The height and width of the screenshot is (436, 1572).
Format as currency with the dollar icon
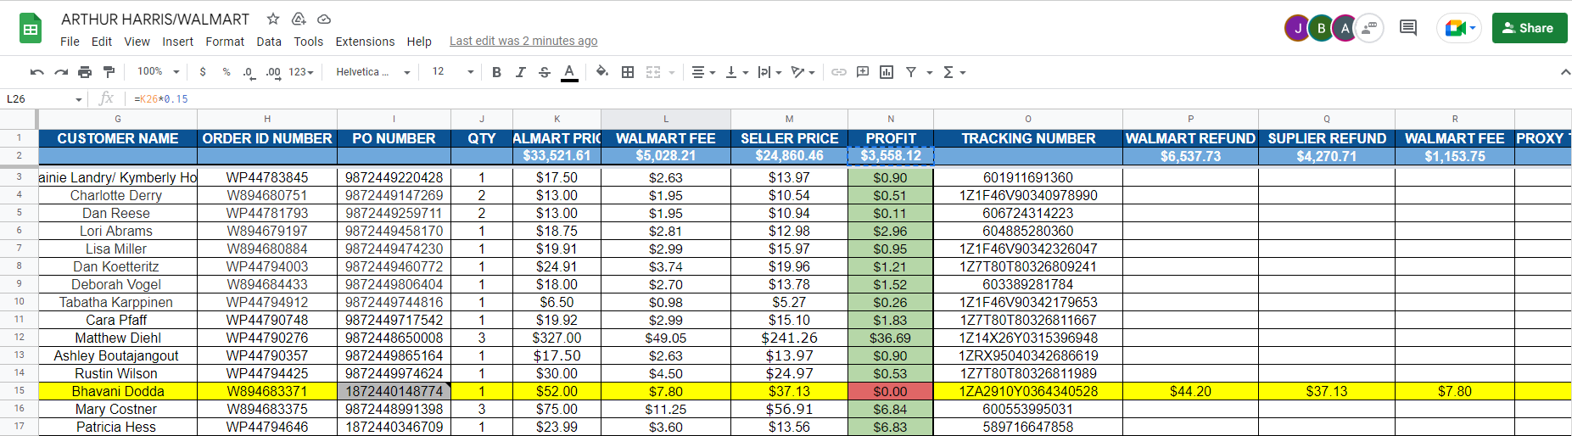coord(203,72)
